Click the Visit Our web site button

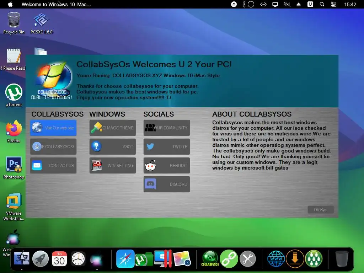53,128
